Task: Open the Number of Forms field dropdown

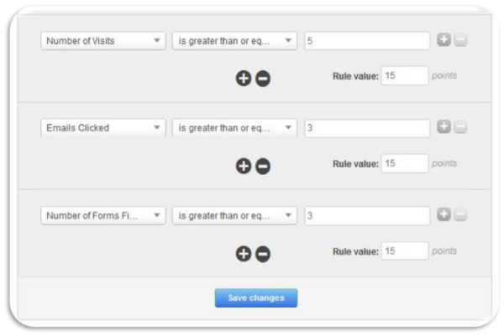Action: point(103,215)
